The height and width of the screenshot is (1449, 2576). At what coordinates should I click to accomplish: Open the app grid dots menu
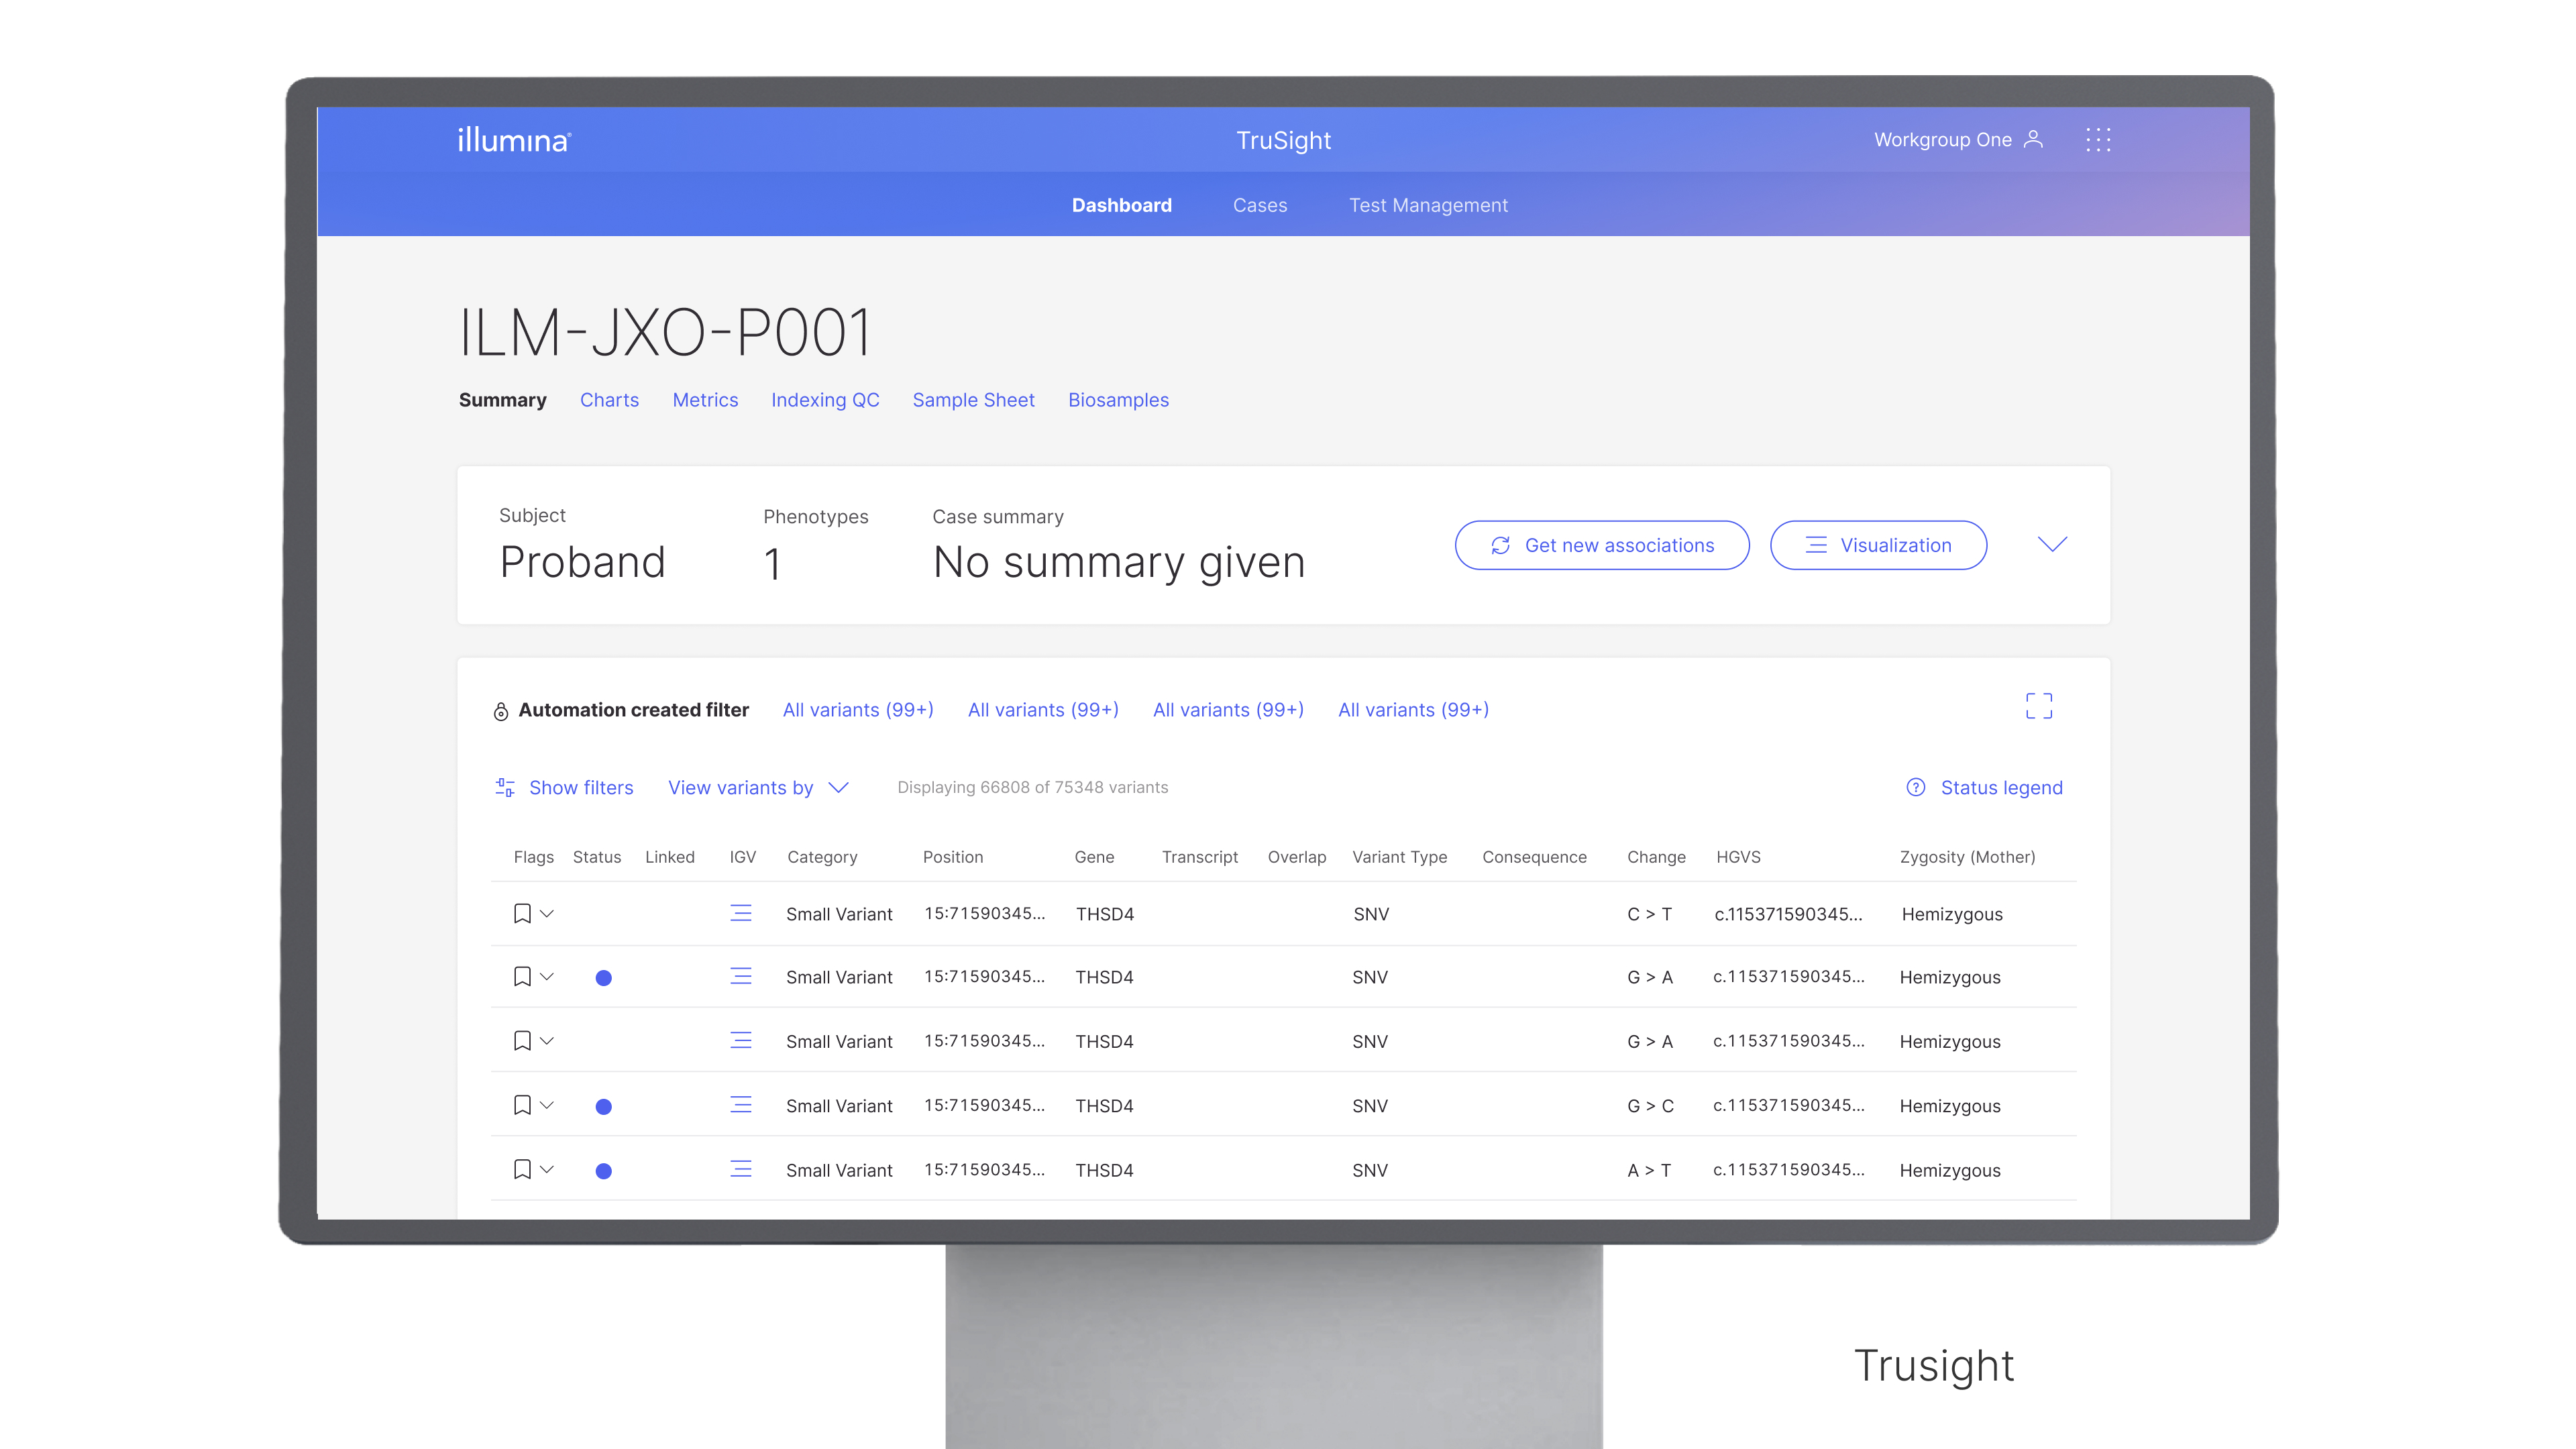(x=2098, y=140)
